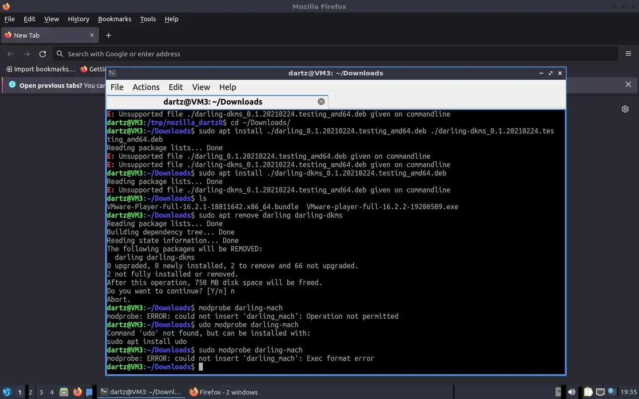Open the Lubuntu application menu icon
The width and height of the screenshot is (639, 399).
(7, 392)
